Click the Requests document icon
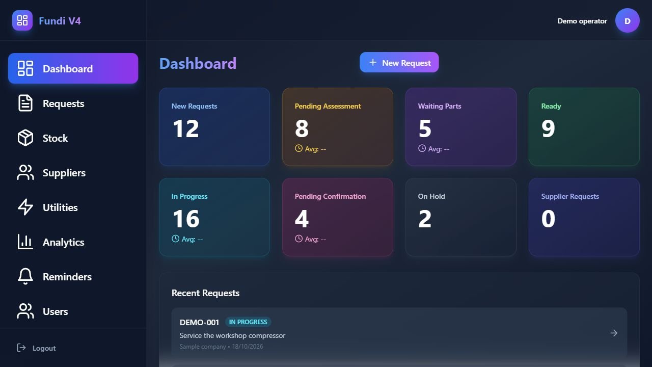 click(25, 103)
